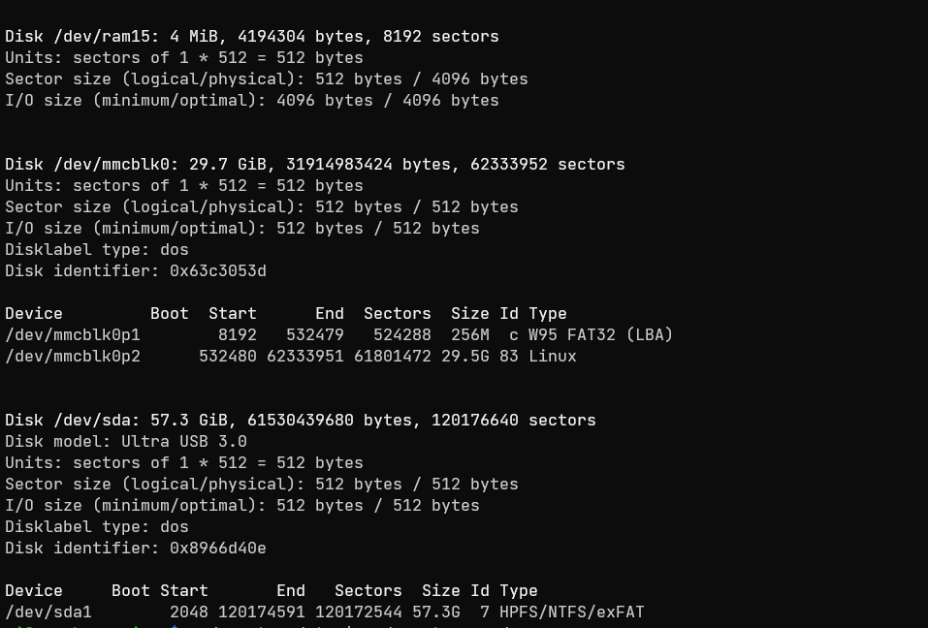Click the /dev/mmcblk0p2 device entry
This screenshot has width=928, height=628.
pos(73,357)
